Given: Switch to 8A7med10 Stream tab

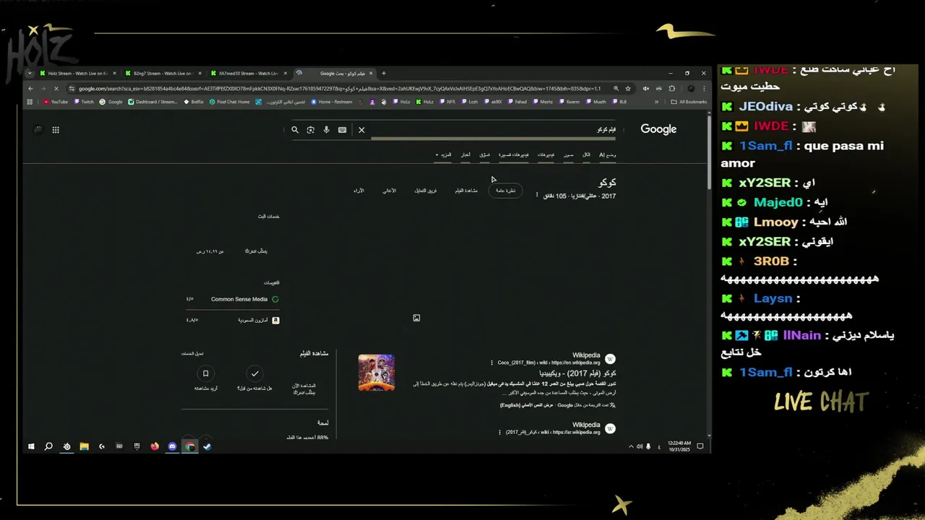Looking at the screenshot, I should tap(249, 73).
